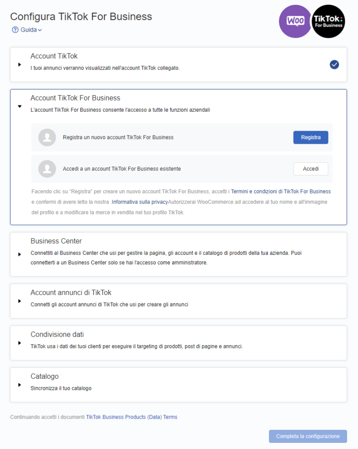Viewport: 358px width, 449px height.
Task: Click the blue checkmark on Account TikTok
Action: pos(334,64)
